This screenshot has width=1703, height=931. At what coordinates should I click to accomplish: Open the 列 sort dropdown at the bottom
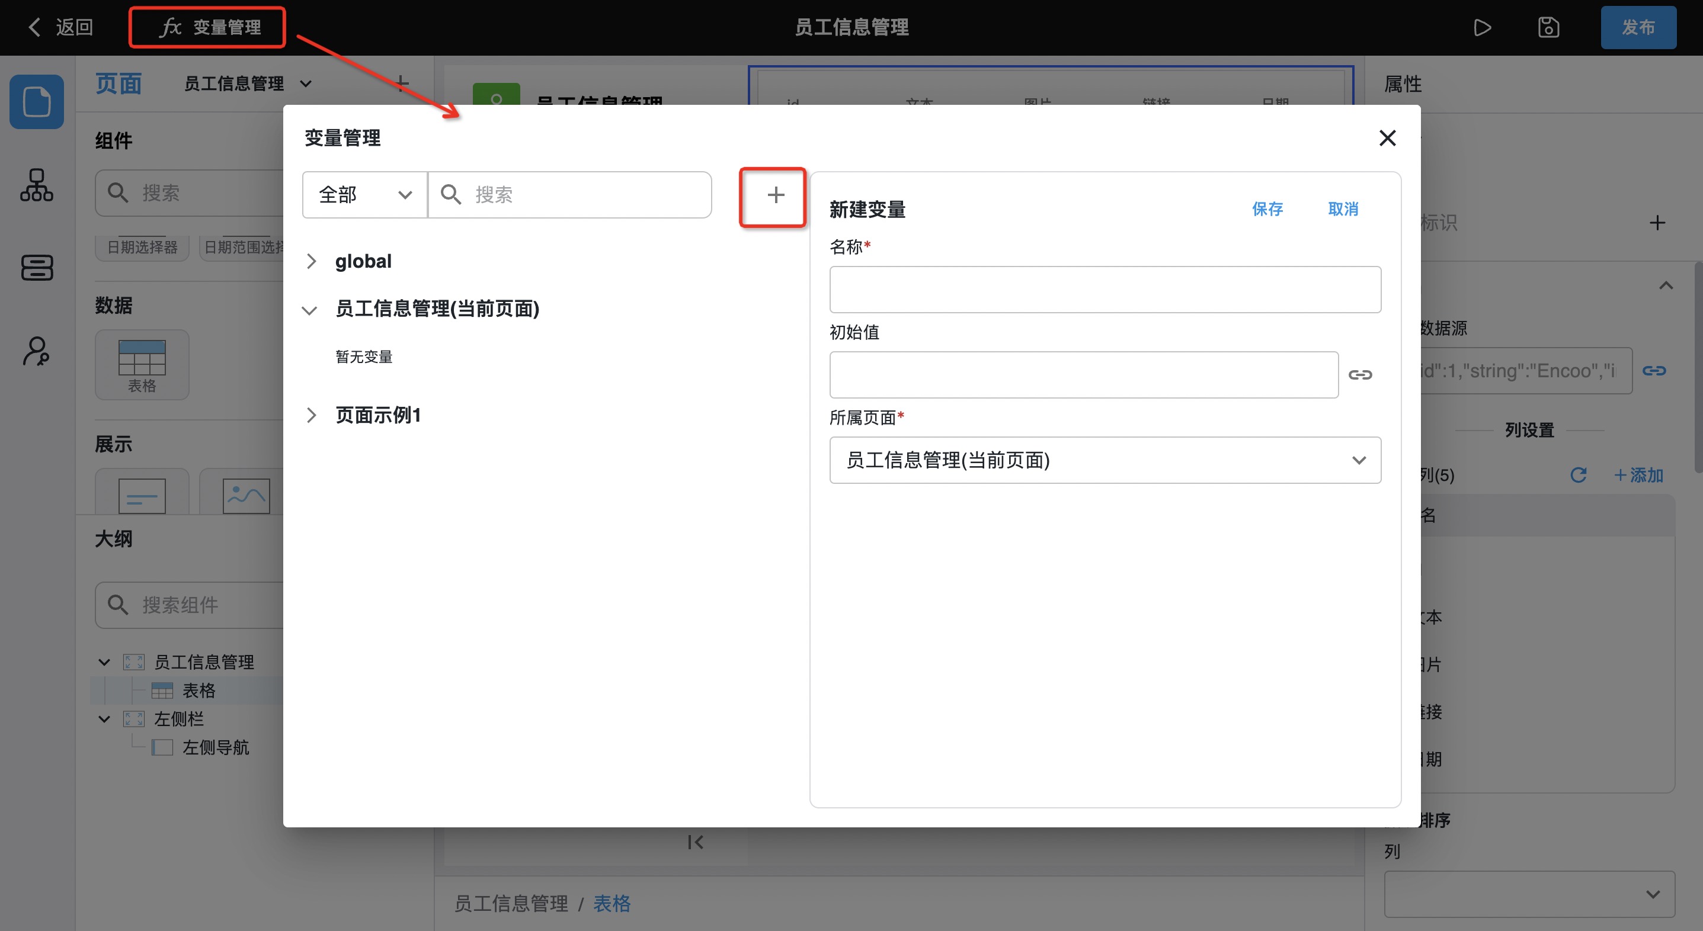(x=1529, y=894)
